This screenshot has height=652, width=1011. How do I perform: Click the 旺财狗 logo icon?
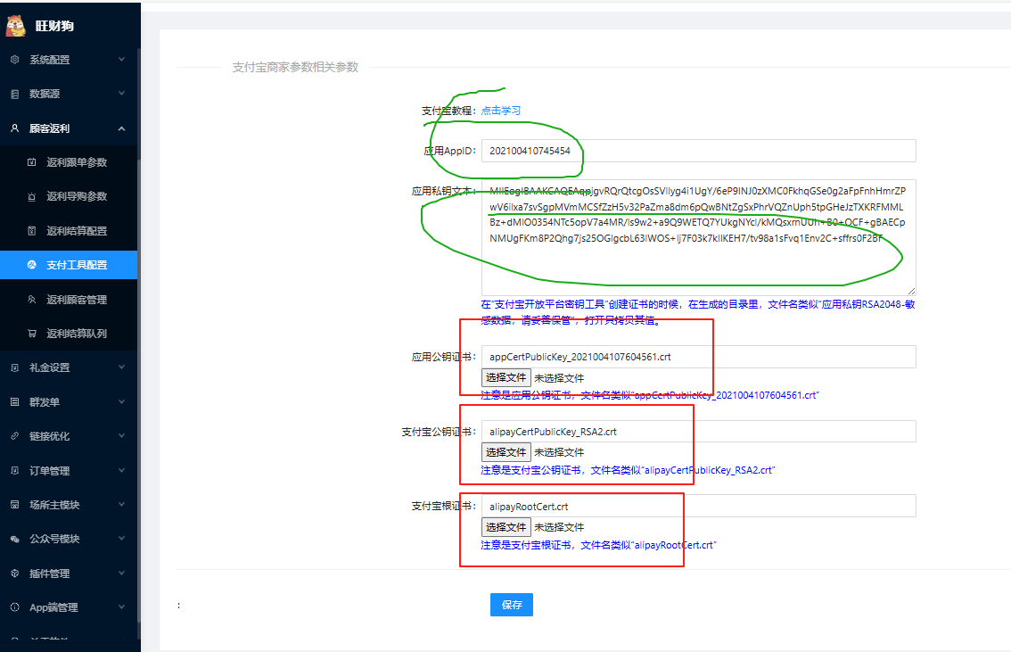(x=16, y=26)
